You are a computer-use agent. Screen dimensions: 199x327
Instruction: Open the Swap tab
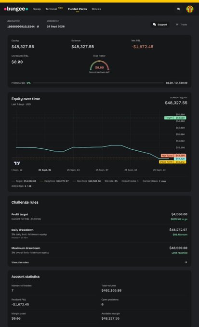(37, 9)
